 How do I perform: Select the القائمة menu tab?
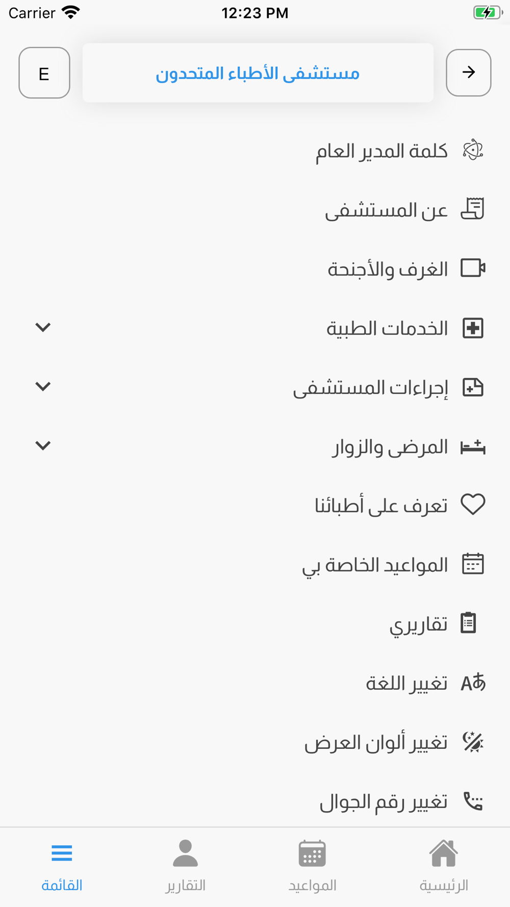pyautogui.click(x=62, y=865)
